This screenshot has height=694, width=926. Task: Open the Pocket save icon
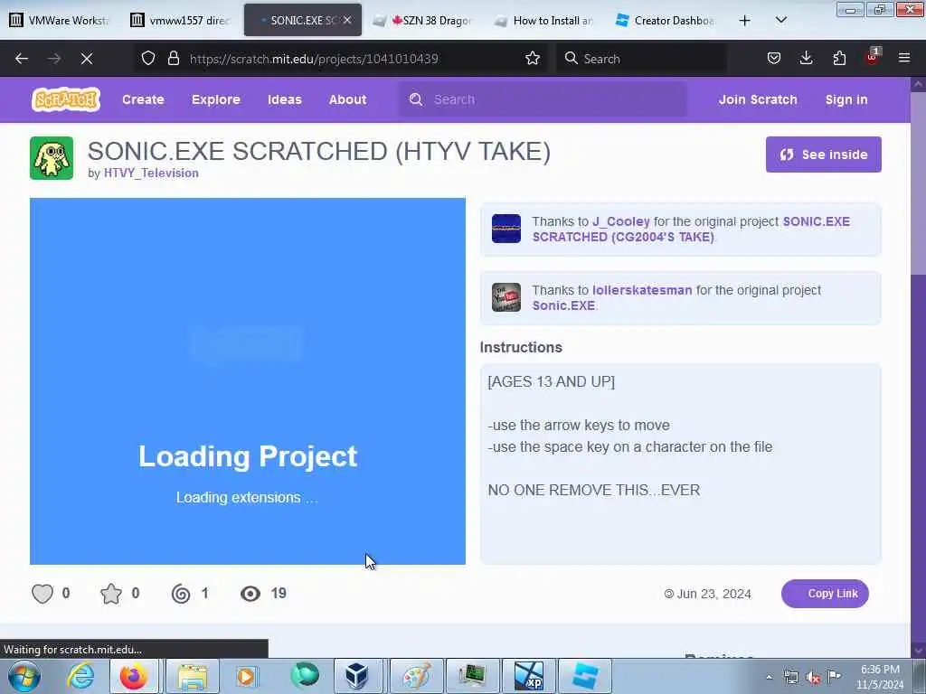tap(774, 58)
